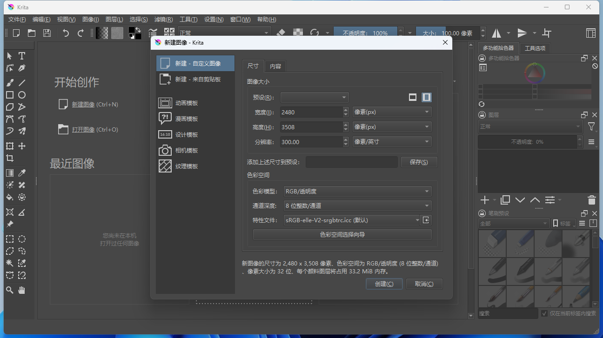Image resolution: width=603 pixels, height=338 pixels.
Task: Check 仅在当前标签内搜索 in brush presets
Action: click(x=544, y=313)
